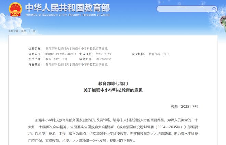Image resolution: width=226 pixels, height=145 pixels.
Task: Click paragraph line starting 求，以科学、技术、工程
Action: tap(113, 134)
